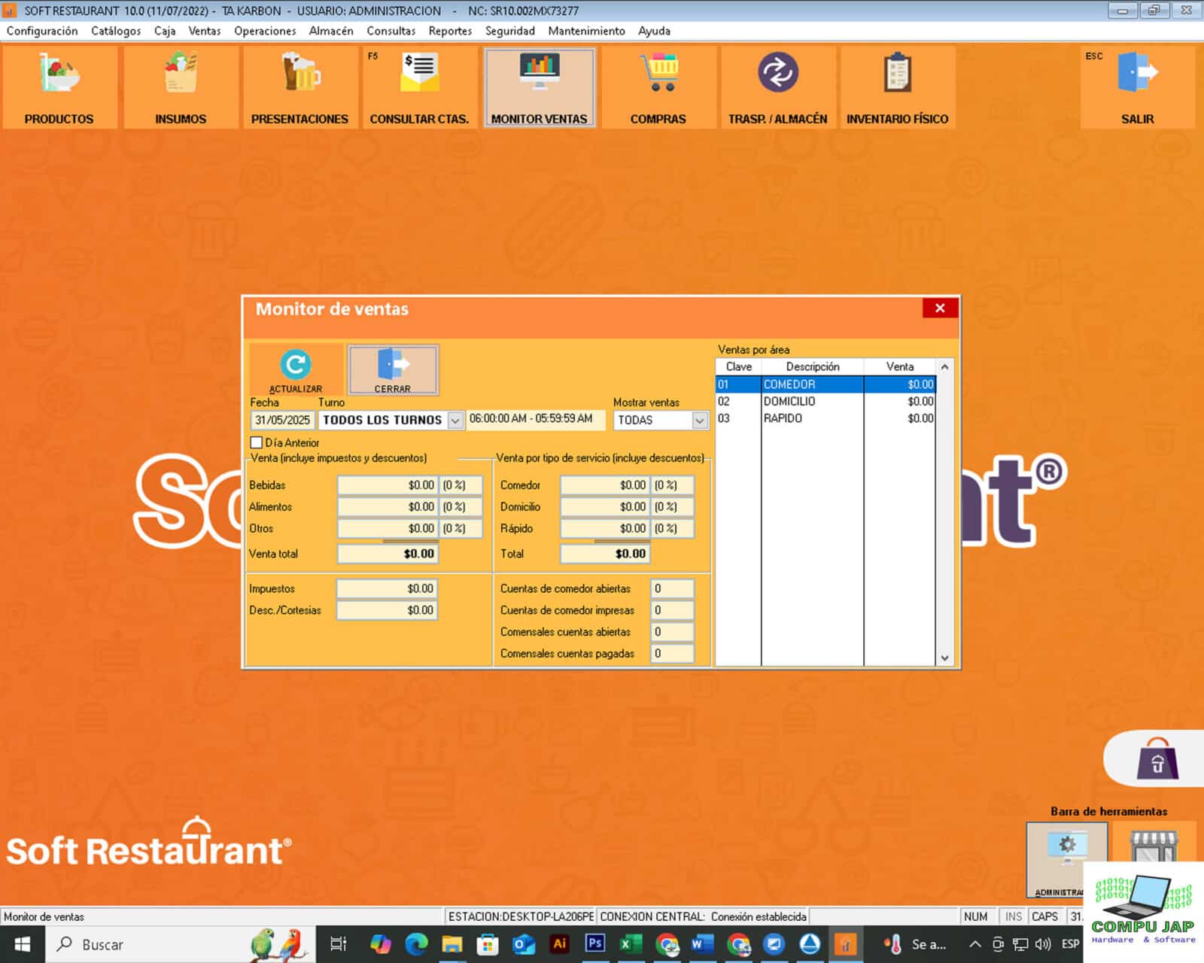Click the volume icon in system tray
The width and height of the screenshot is (1204, 963).
click(1043, 944)
